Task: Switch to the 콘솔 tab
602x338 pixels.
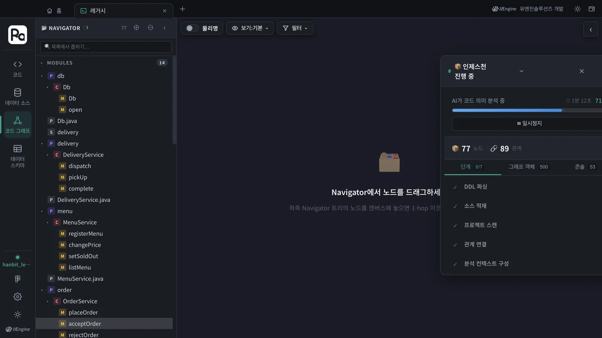Action: tap(585, 167)
